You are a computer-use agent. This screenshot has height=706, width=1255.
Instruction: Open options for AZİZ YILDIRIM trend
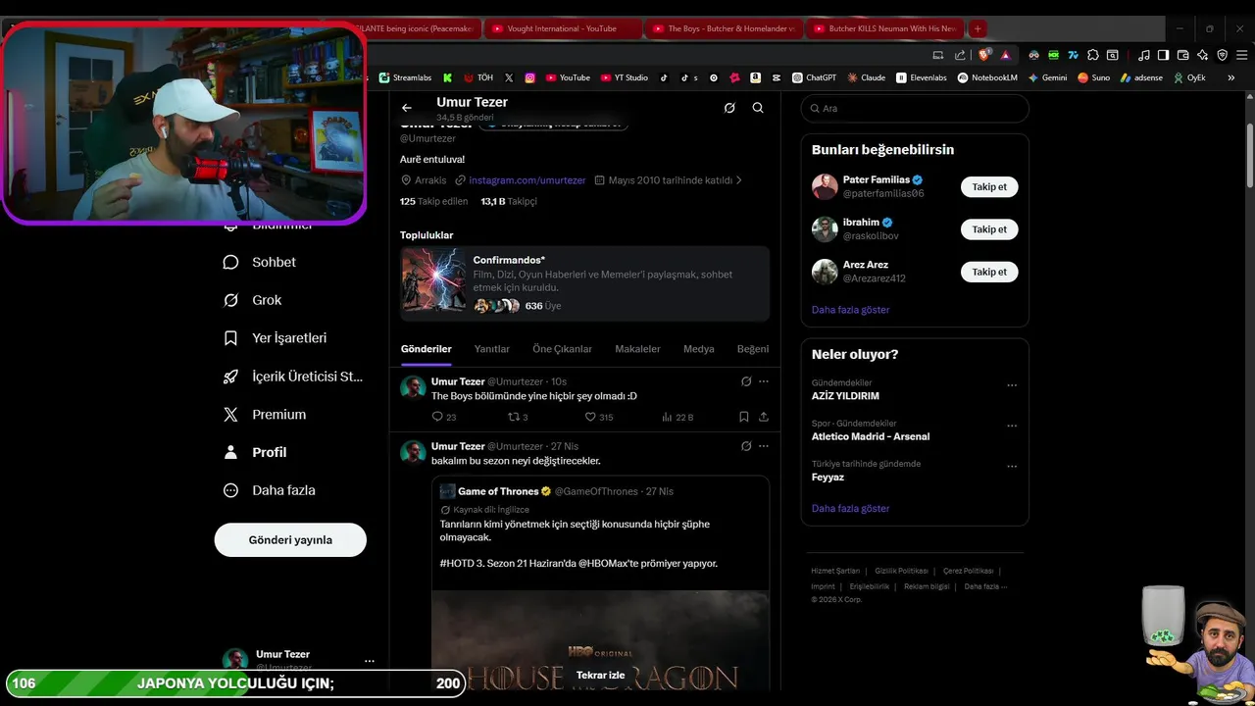click(1012, 385)
